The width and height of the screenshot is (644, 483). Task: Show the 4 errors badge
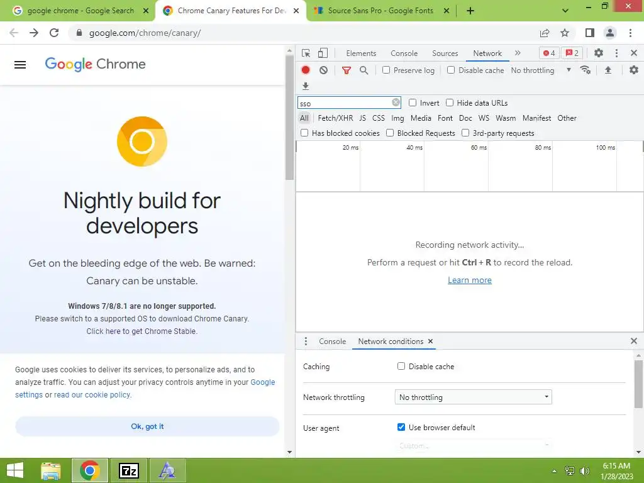[549, 53]
